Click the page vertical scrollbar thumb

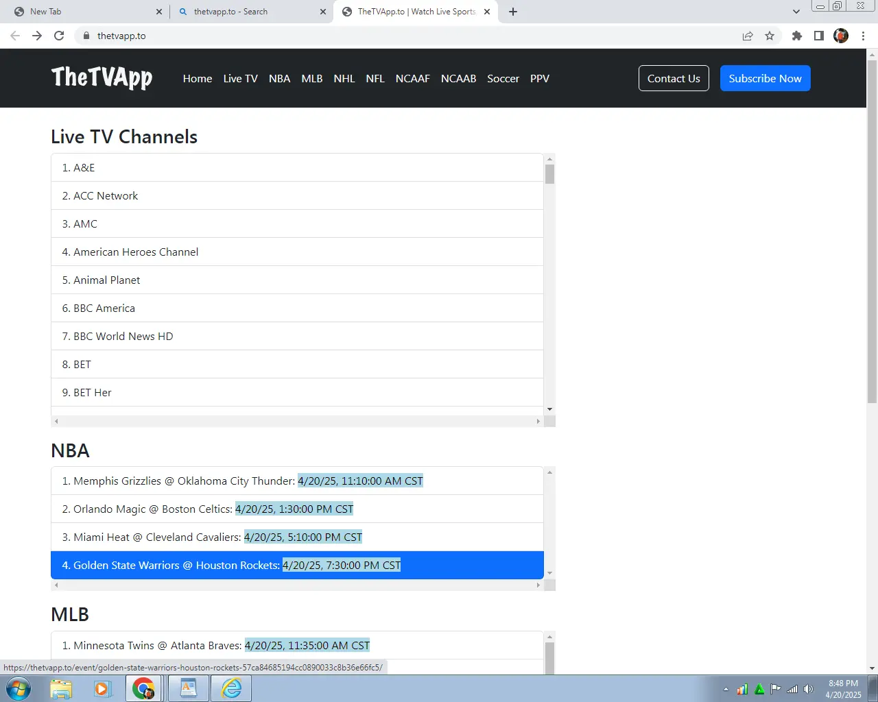click(872, 231)
